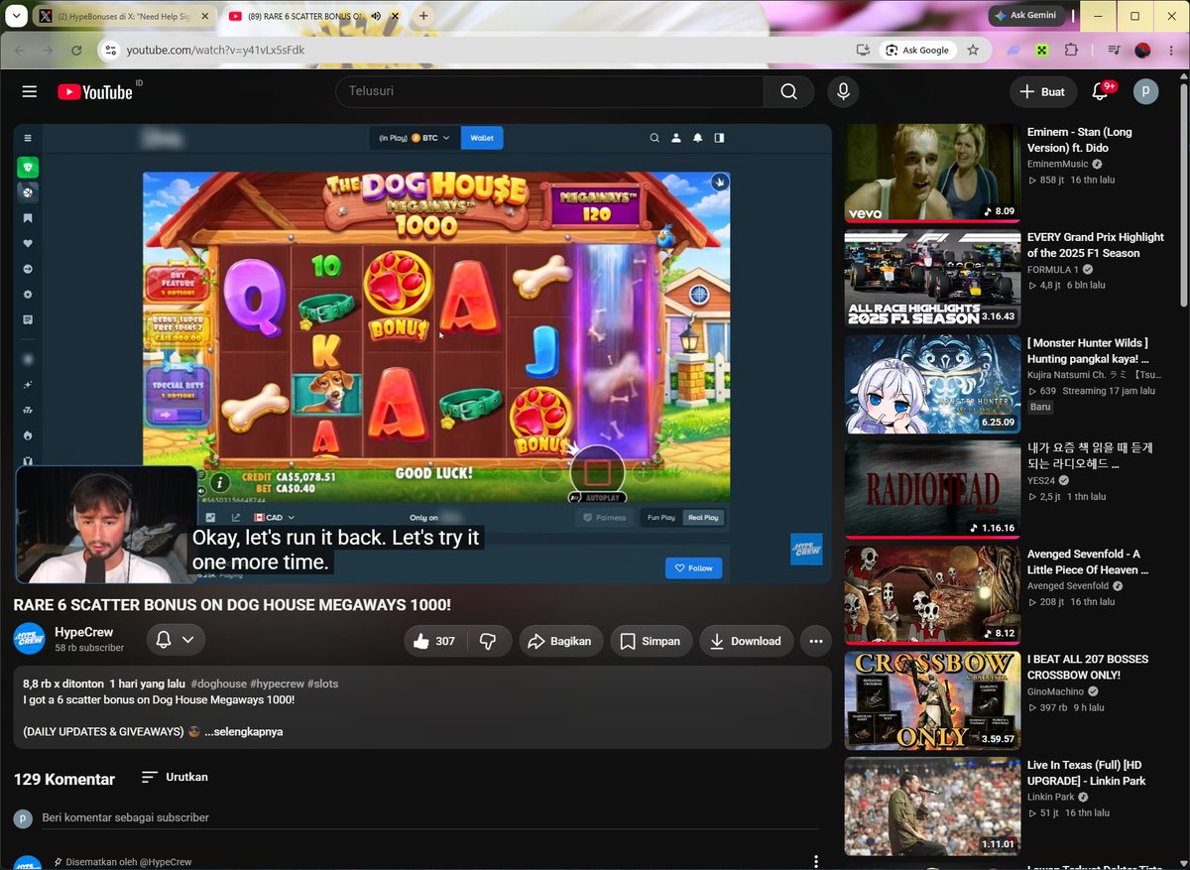Image resolution: width=1190 pixels, height=870 pixels.
Task: Open Eminem Stan video thumbnail
Action: 932,173
